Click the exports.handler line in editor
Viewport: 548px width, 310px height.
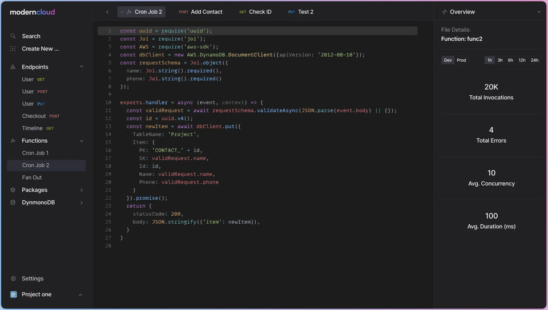192,102
